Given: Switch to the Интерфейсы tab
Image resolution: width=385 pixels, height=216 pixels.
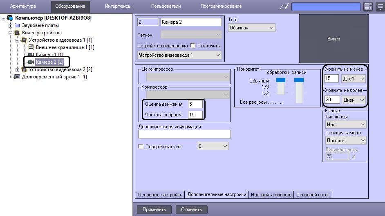Looking at the screenshot, I should pyautogui.click(x=118, y=7).
